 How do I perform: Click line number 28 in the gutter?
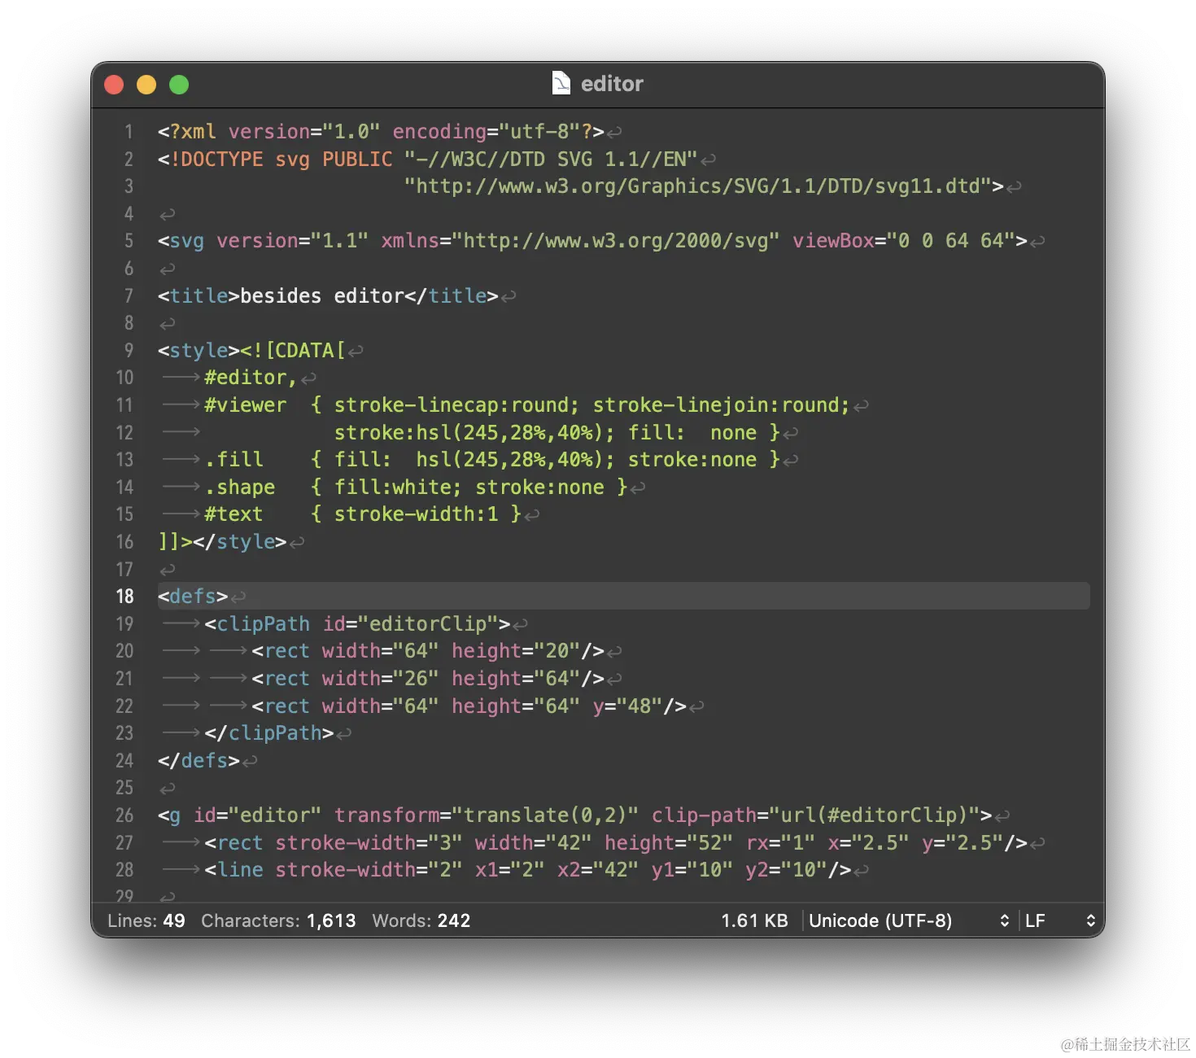[124, 870]
